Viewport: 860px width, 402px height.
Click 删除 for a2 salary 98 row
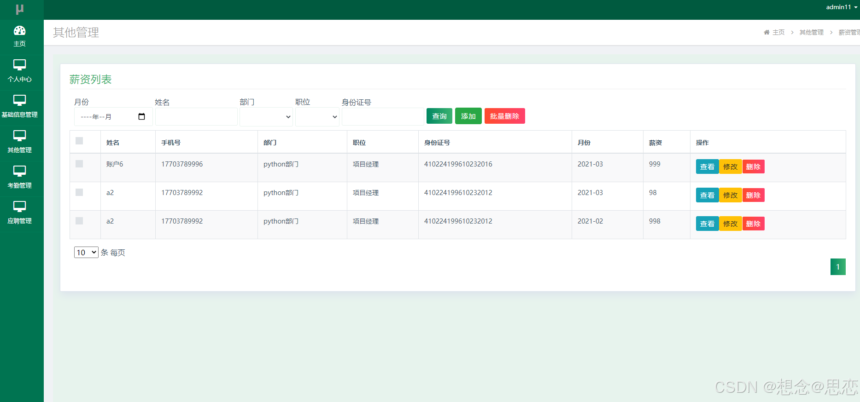[753, 195]
